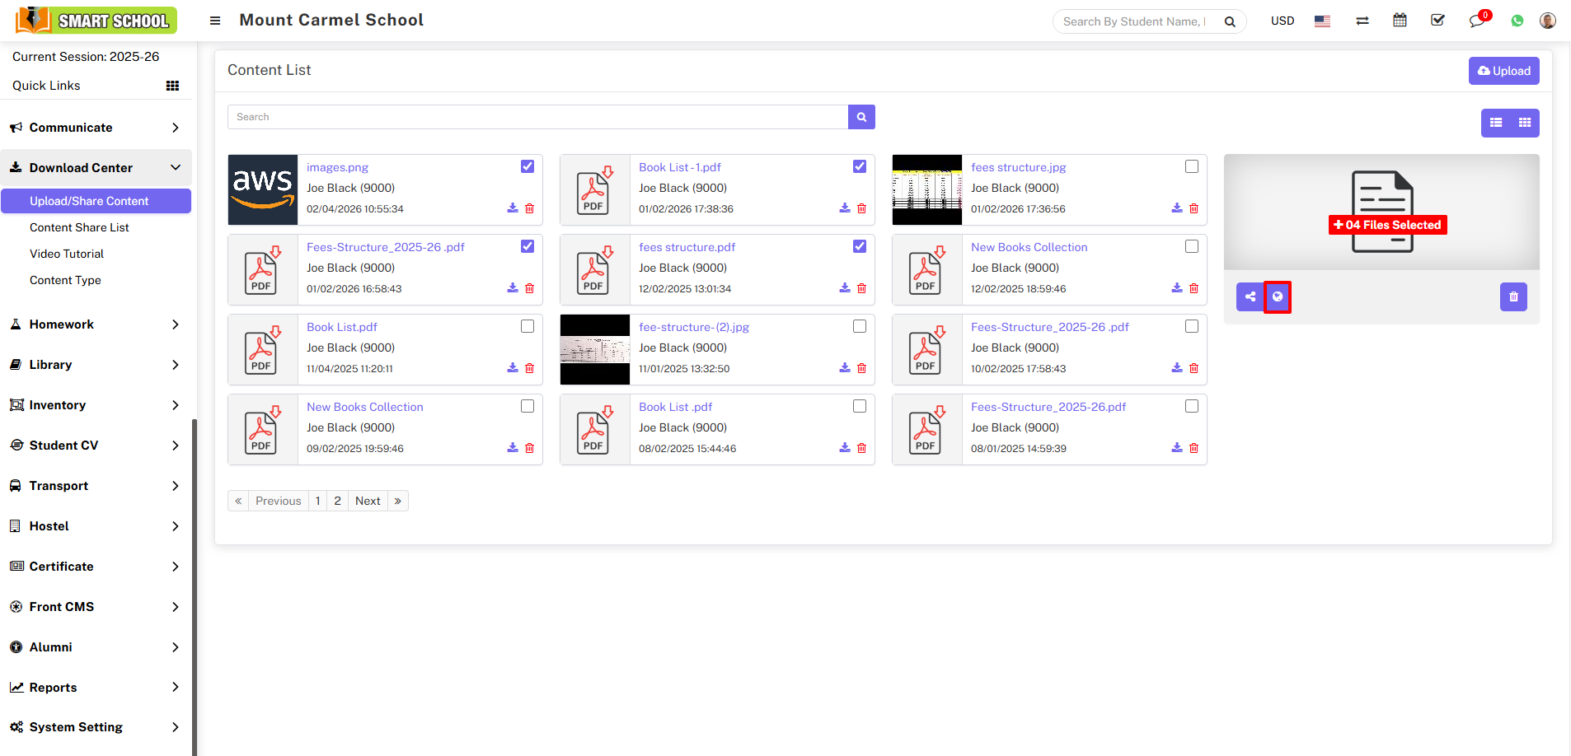Collapse the Download Center menu
The image size is (1571, 756).
point(95,168)
